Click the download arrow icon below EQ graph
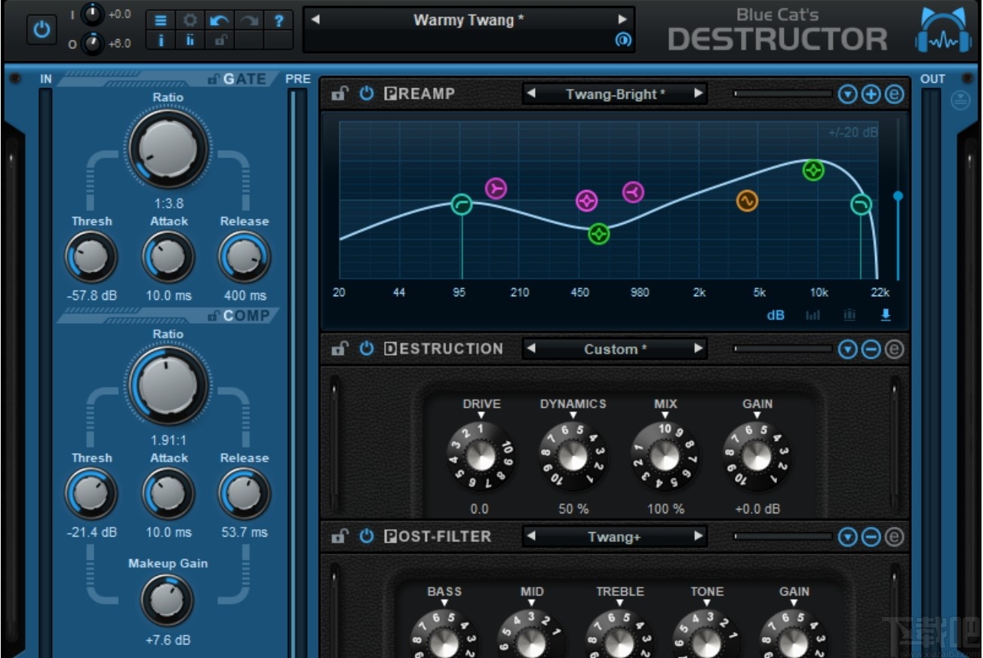The image size is (983, 658). [886, 315]
